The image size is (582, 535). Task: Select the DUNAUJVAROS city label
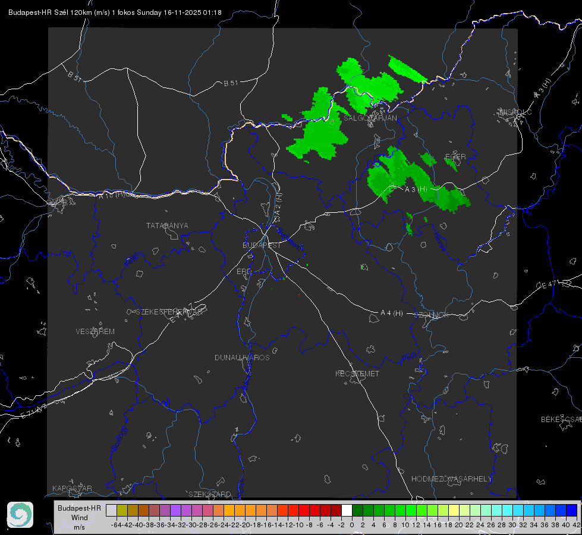(x=242, y=357)
